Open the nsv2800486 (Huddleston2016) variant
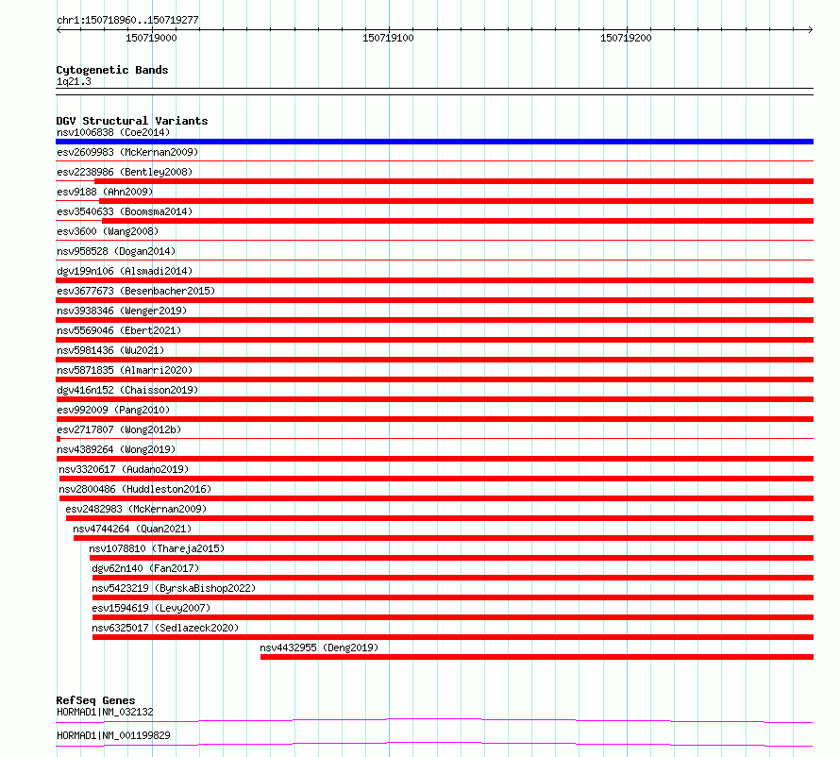The image size is (840, 757). (135, 489)
